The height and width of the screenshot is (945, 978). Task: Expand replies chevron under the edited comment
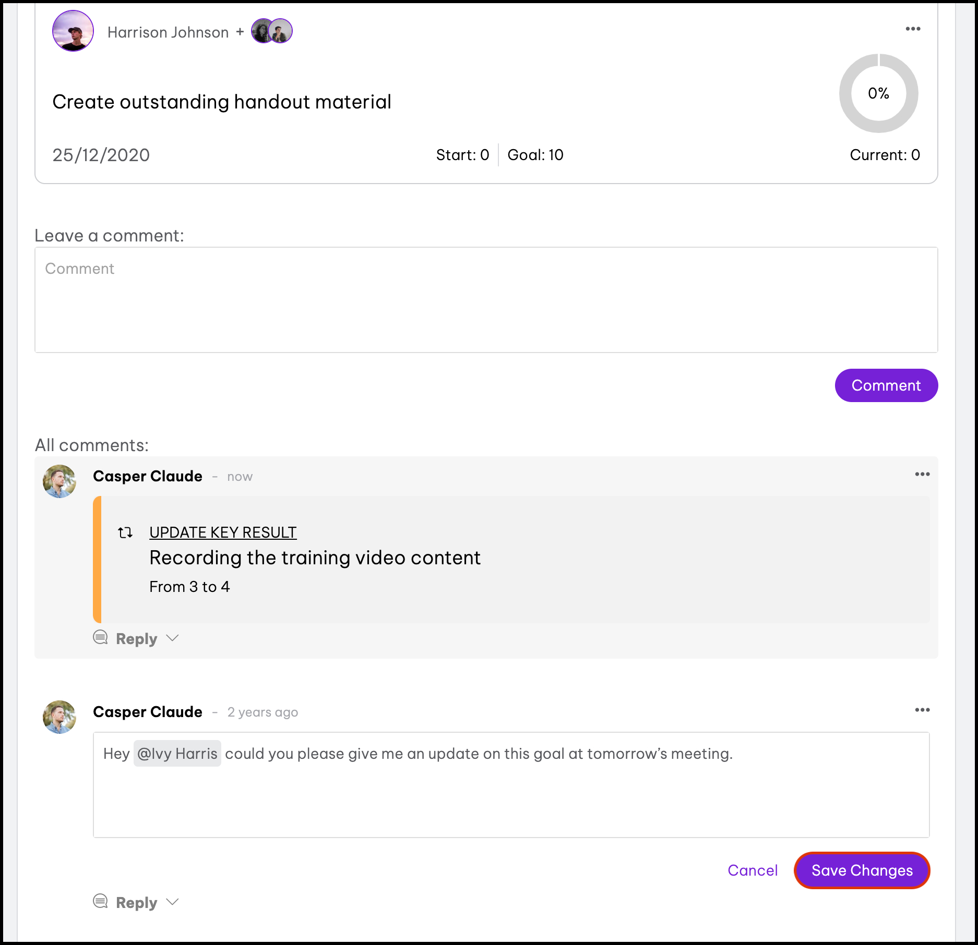point(172,902)
